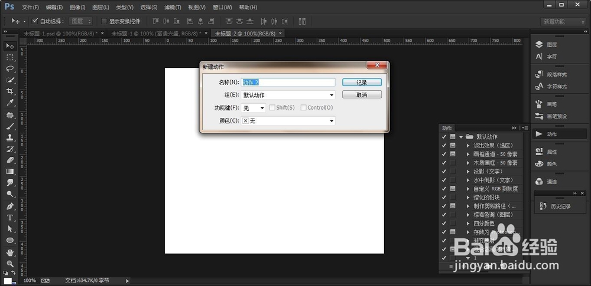Open the 颜色(C) dropdown in dialog

(x=288, y=121)
